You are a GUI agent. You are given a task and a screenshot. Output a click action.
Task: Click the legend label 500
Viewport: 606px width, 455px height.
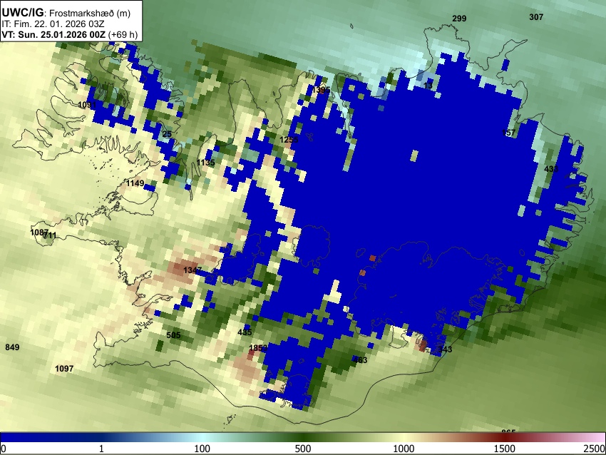click(x=303, y=449)
